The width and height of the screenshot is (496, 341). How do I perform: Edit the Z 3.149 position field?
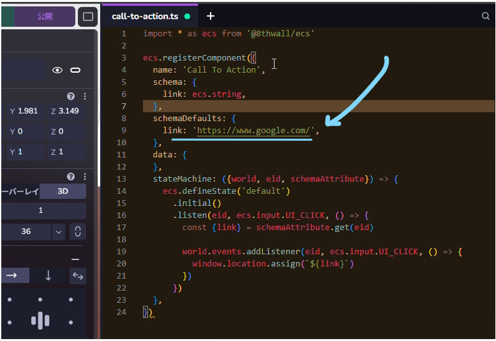point(66,111)
